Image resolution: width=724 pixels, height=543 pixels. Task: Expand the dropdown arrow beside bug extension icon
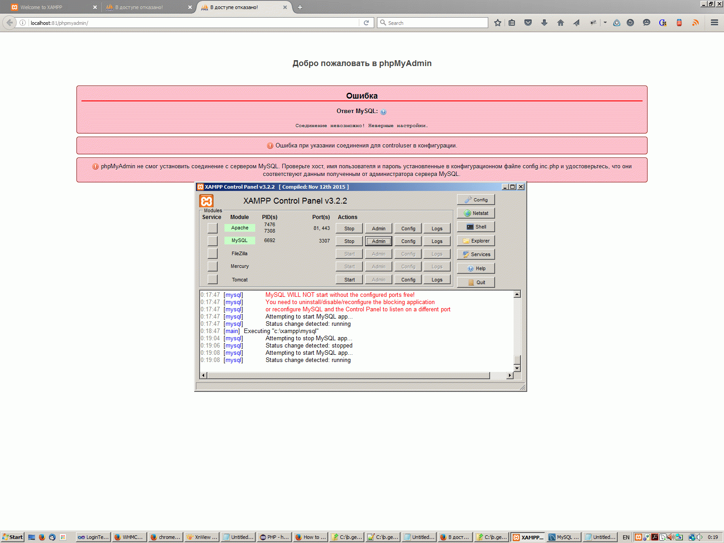click(605, 23)
